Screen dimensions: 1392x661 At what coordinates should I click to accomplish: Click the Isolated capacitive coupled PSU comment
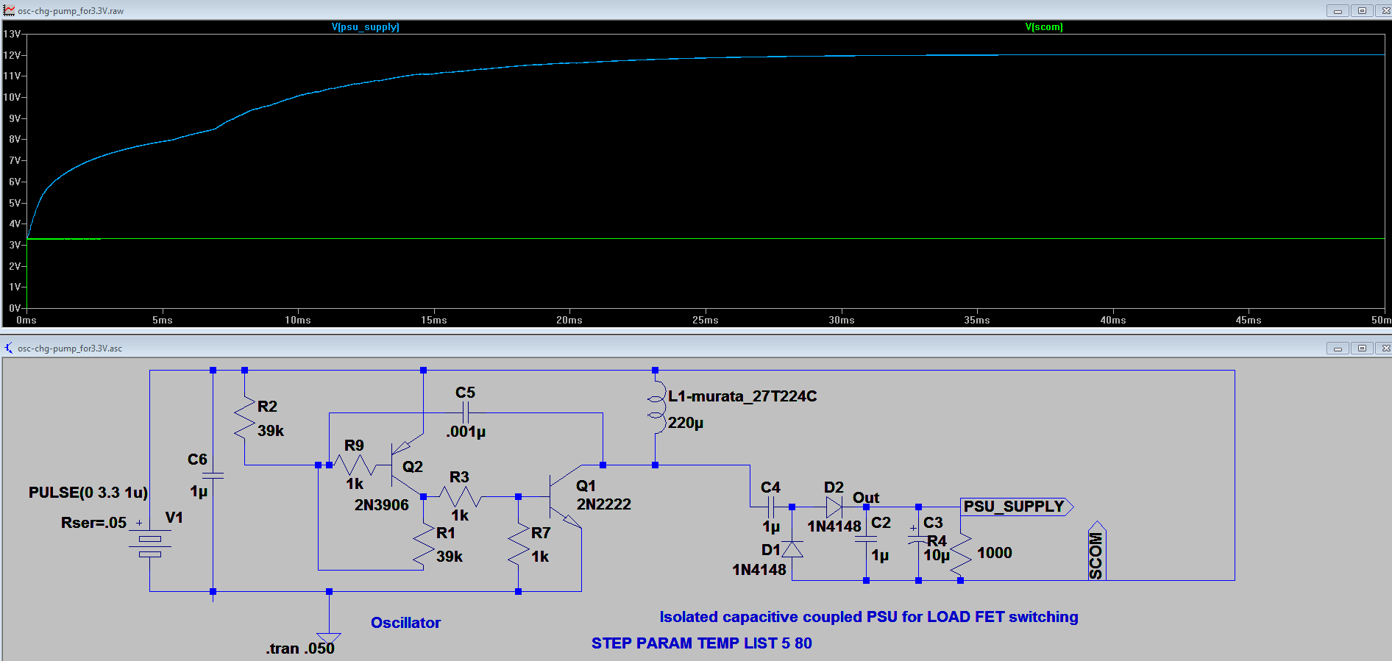coord(869,617)
